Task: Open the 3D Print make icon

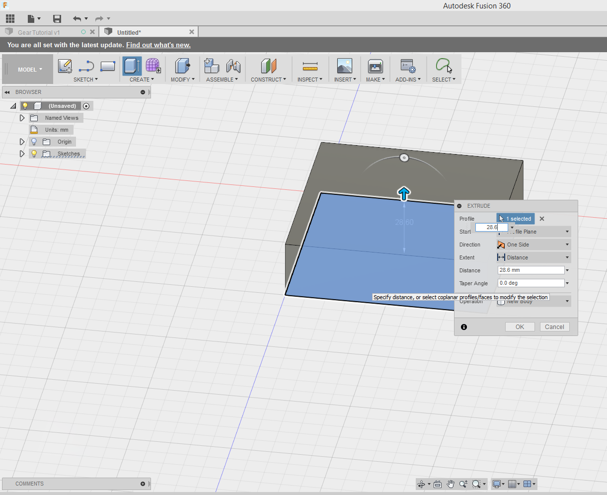Action: (x=375, y=66)
